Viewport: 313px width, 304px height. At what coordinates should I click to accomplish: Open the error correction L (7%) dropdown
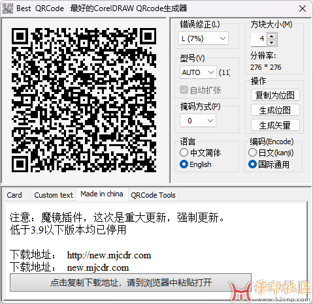point(203,38)
